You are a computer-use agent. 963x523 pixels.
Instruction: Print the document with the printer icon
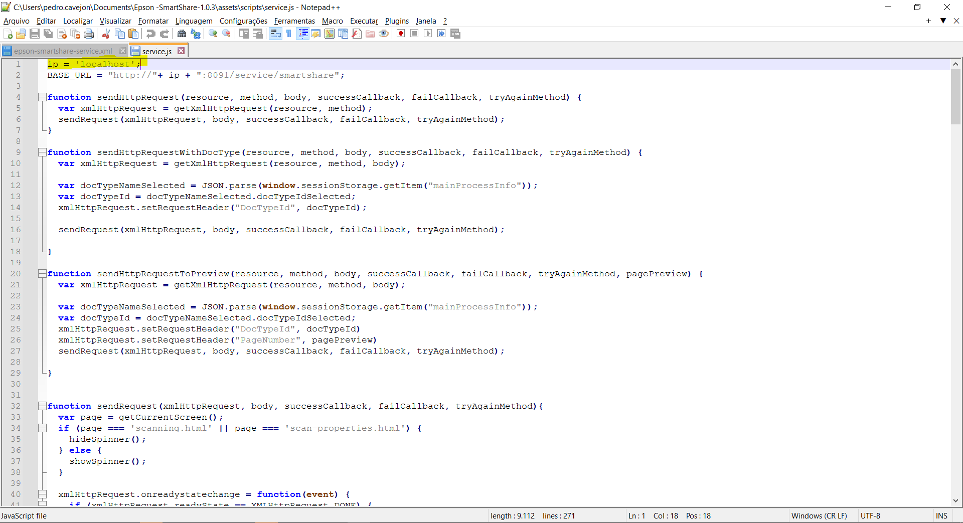point(89,34)
